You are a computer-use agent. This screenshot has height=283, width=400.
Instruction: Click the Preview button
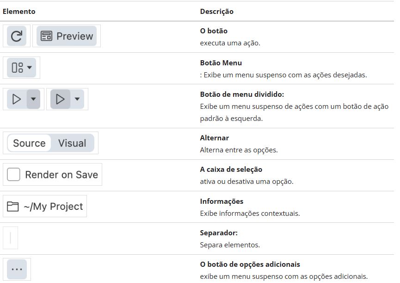coord(67,36)
